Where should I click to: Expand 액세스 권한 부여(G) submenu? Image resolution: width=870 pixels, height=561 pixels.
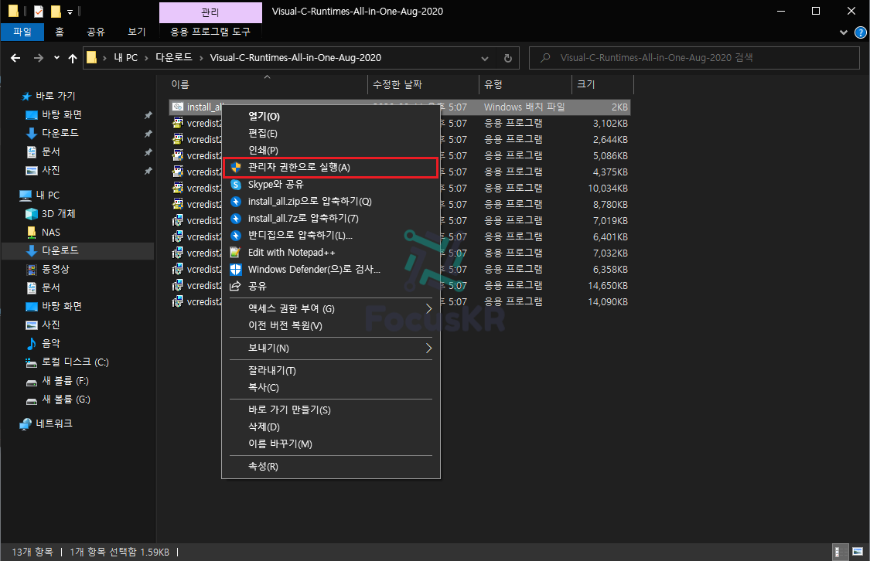[331, 309]
